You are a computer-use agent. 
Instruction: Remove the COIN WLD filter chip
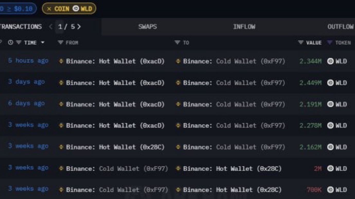point(49,9)
